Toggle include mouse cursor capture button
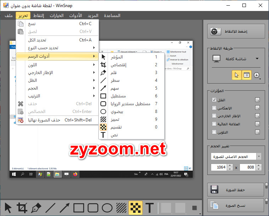Viewport: 269px width, 216px height. coord(237,75)
